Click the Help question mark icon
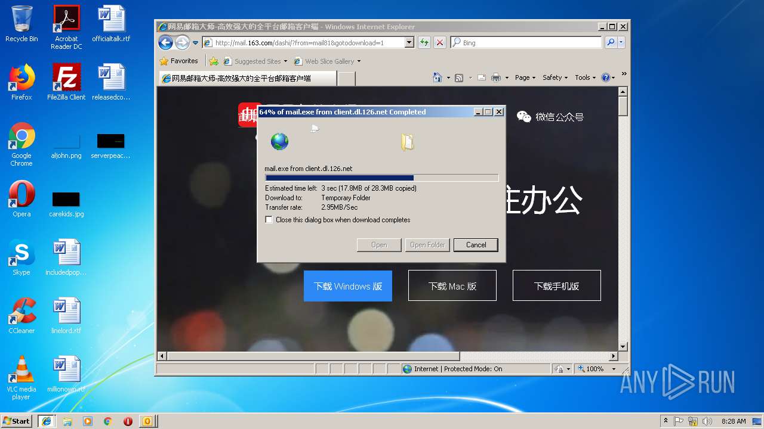Image resolution: width=764 pixels, height=429 pixels. (606, 77)
